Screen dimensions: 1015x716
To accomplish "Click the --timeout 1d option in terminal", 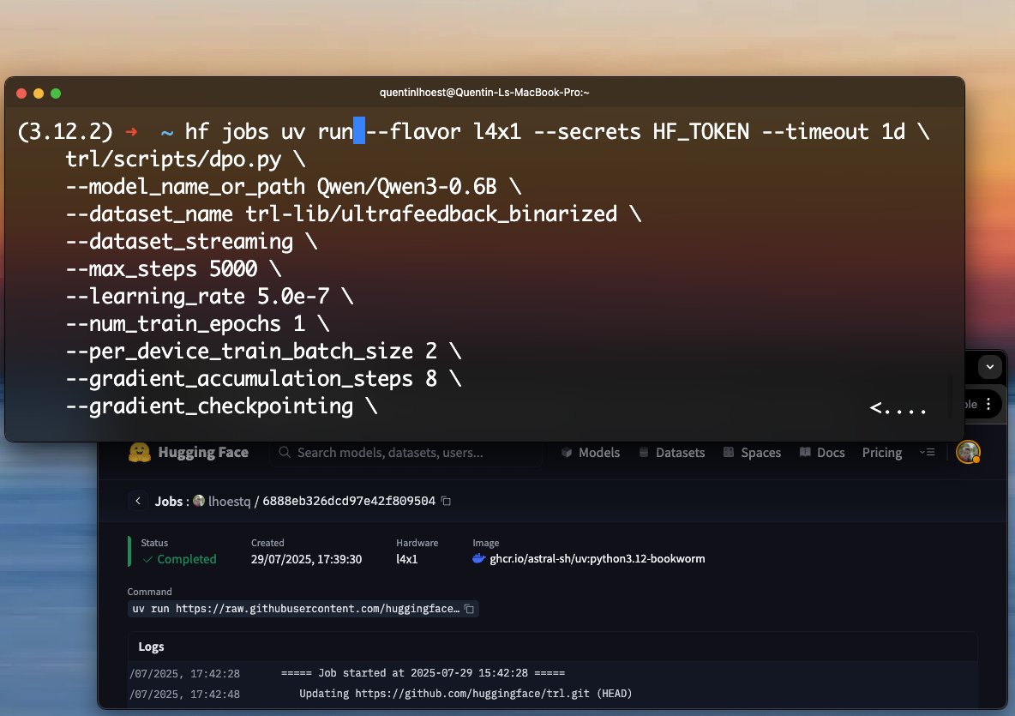I will [833, 131].
